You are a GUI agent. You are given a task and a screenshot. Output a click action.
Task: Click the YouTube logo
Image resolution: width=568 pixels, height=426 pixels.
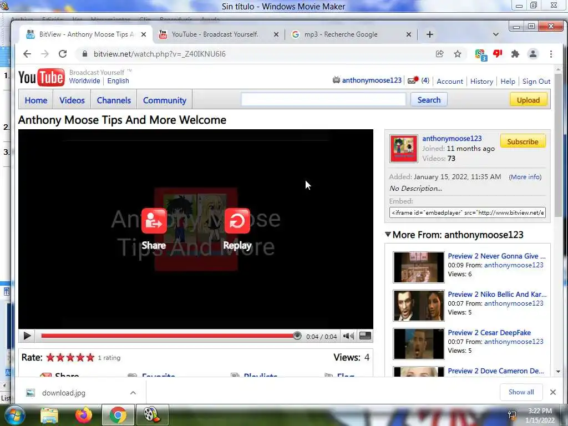(41, 77)
